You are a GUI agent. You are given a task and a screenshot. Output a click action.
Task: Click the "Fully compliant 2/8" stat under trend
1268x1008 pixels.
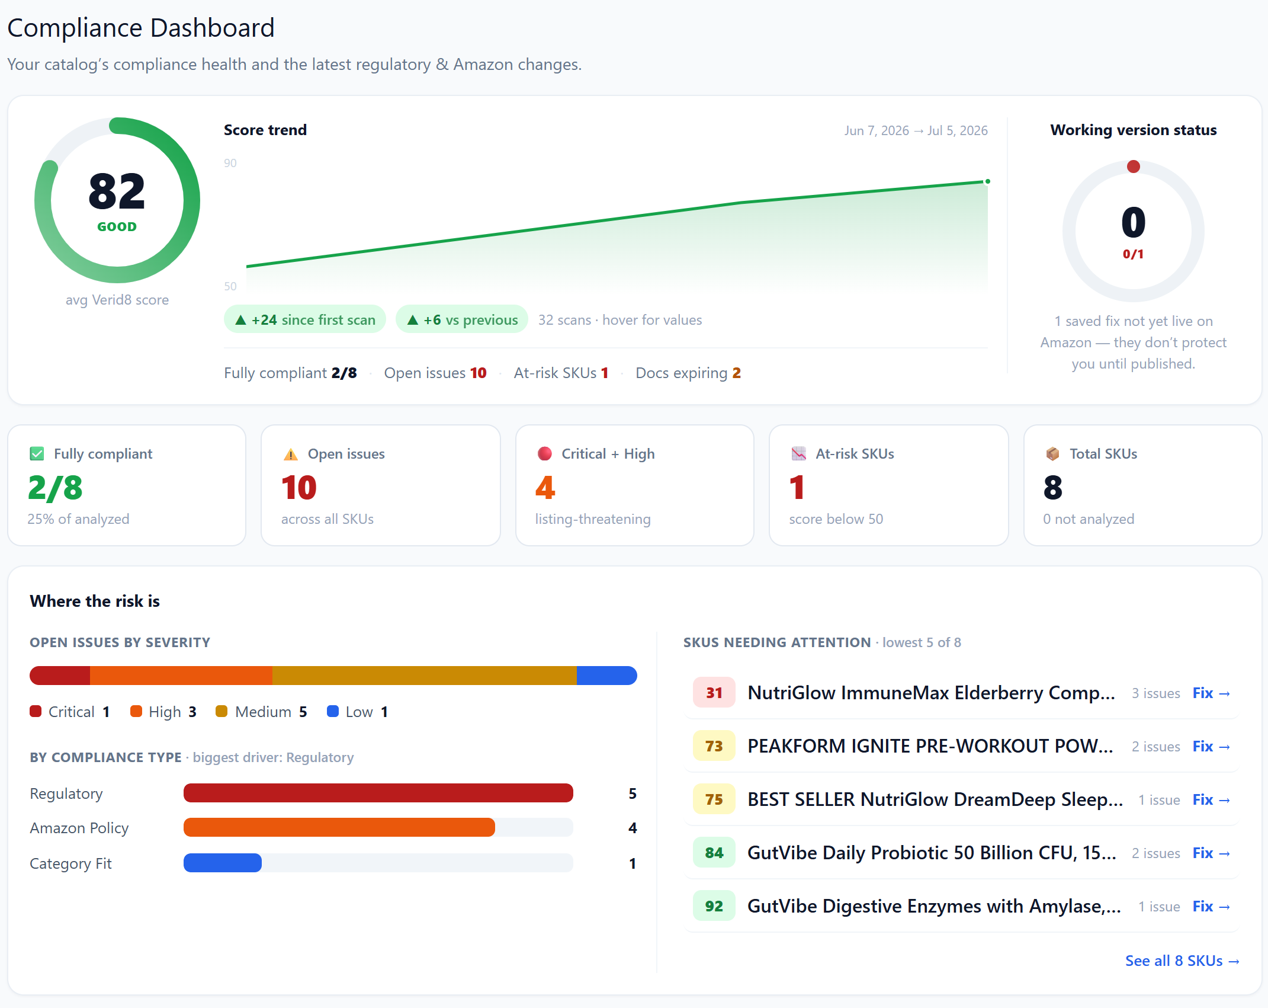point(290,373)
